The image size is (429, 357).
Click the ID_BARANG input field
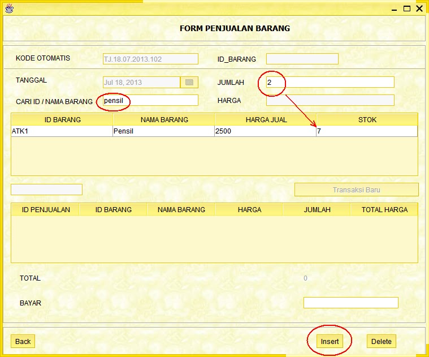pos(302,59)
